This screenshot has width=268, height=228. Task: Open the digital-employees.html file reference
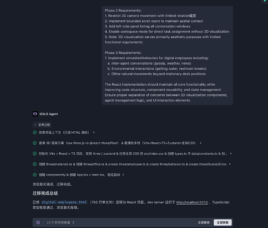pos(64,202)
